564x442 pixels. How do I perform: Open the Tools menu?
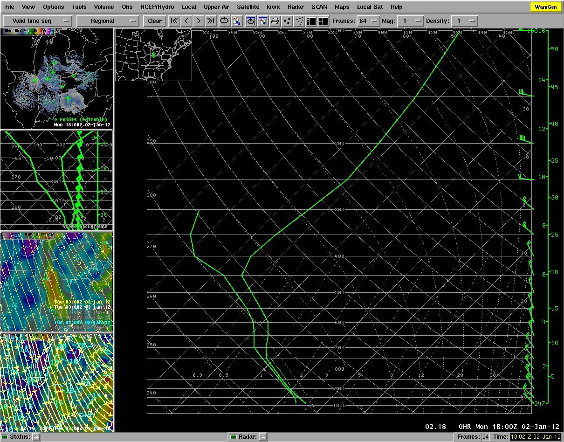[79, 7]
